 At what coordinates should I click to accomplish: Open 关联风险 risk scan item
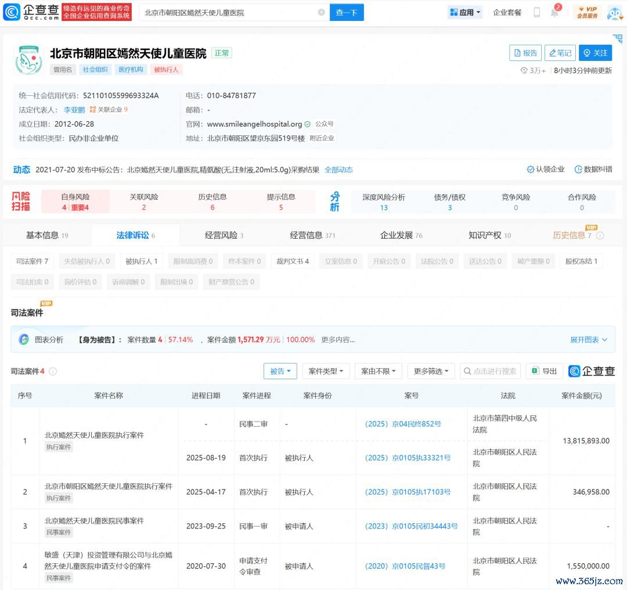click(x=144, y=202)
